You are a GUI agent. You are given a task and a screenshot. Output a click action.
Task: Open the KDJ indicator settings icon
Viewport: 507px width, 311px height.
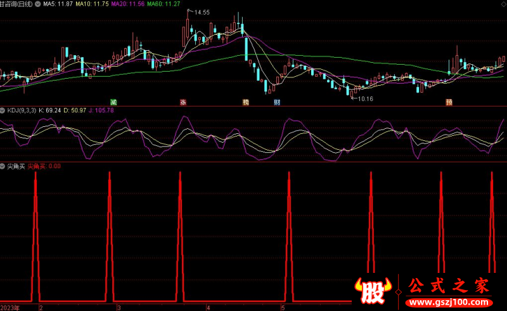click(3, 110)
